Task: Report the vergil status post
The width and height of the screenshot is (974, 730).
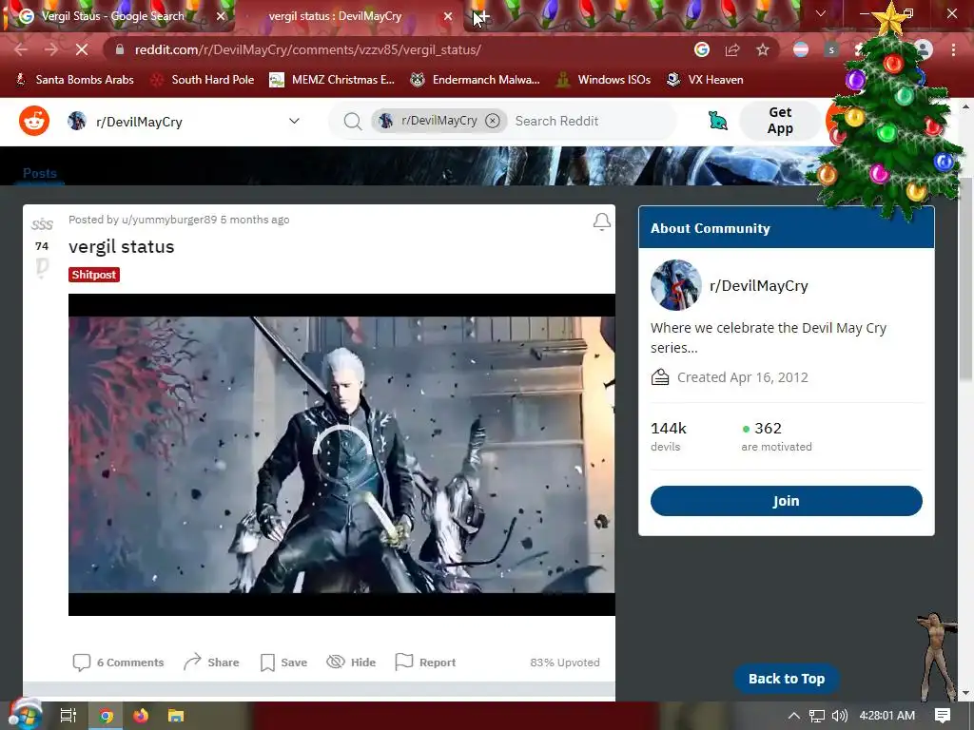Action: point(425,663)
